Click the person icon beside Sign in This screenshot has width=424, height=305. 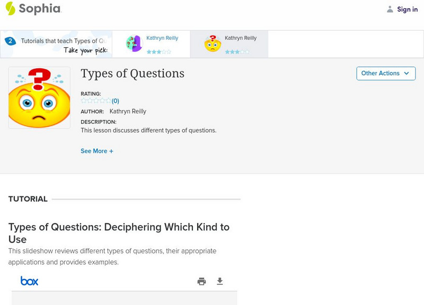click(390, 9)
